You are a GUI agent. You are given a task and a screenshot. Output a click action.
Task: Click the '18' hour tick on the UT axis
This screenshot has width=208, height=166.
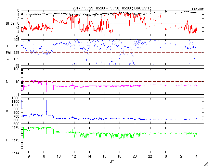pyautogui.click(x=120, y=156)
